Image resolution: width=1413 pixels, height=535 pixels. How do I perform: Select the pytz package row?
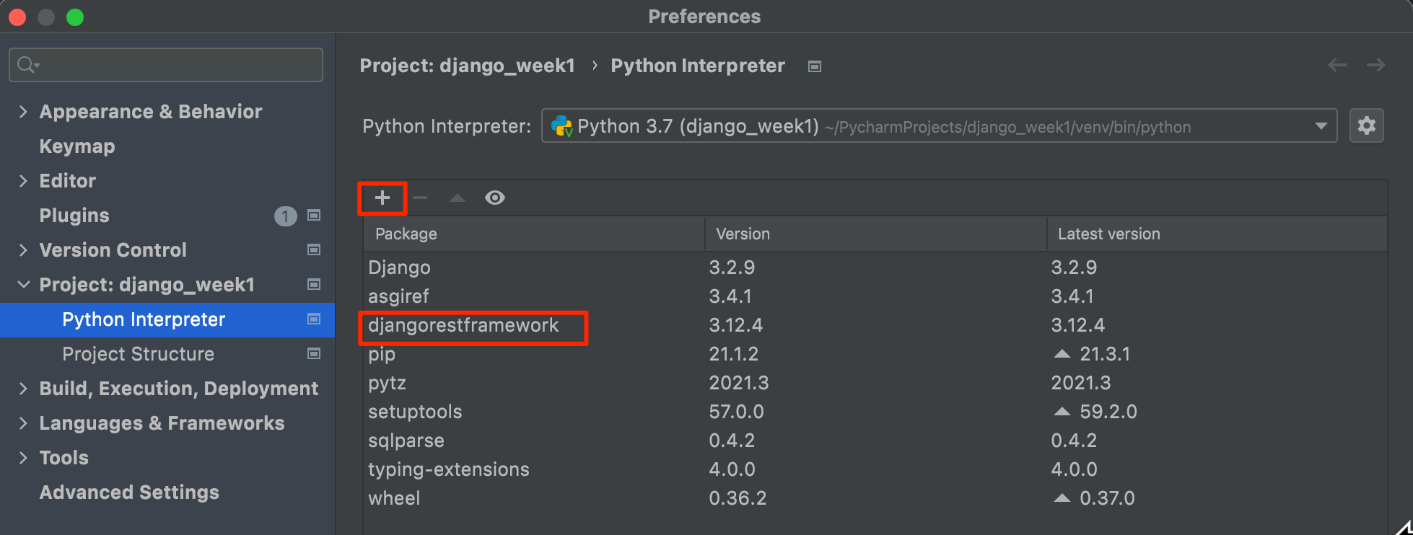click(x=875, y=383)
